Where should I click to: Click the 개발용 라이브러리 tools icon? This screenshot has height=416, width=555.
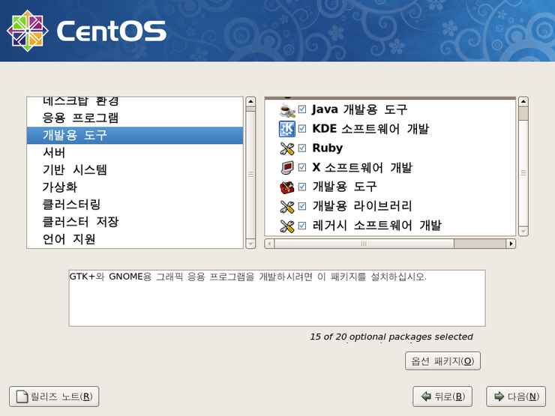click(287, 206)
